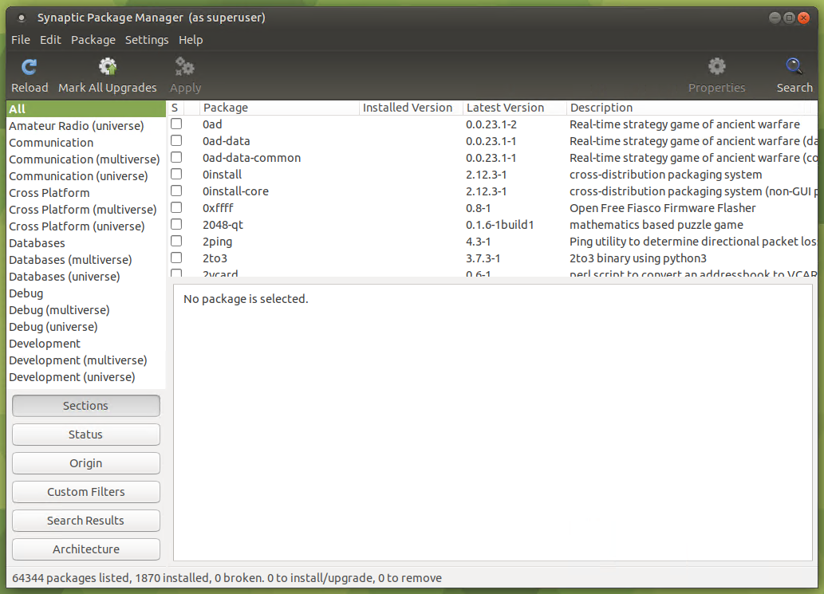Click Mark All Upgrades icon
This screenshot has height=594, width=824.
(108, 67)
